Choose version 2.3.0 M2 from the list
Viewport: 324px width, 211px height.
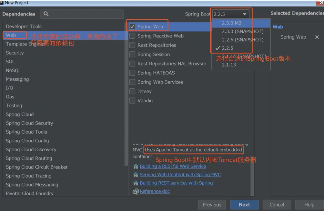coord(241,23)
